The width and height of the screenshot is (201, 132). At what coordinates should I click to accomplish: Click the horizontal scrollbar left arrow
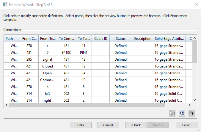[x=6, y=105]
